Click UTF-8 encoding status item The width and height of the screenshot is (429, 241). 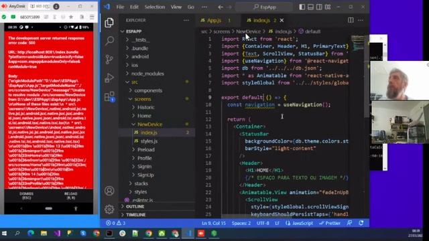coord(263,223)
